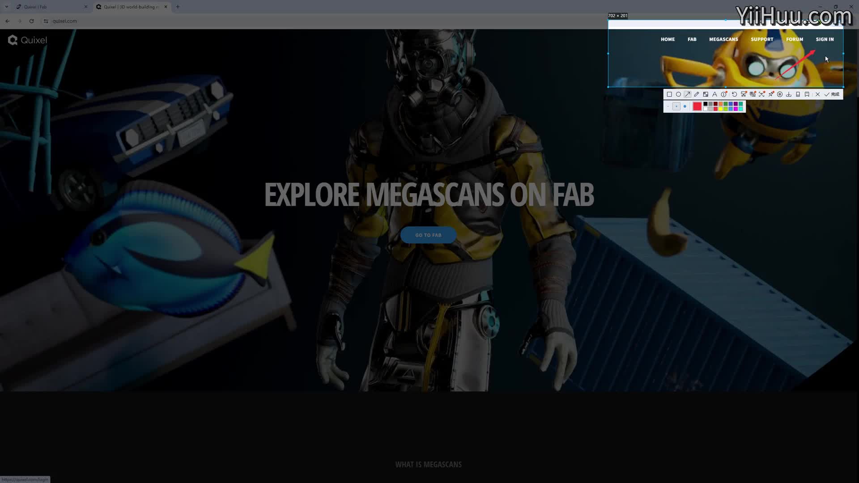Select the numbered marker tool
This screenshot has height=483, width=859.
[x=723, y=94]
